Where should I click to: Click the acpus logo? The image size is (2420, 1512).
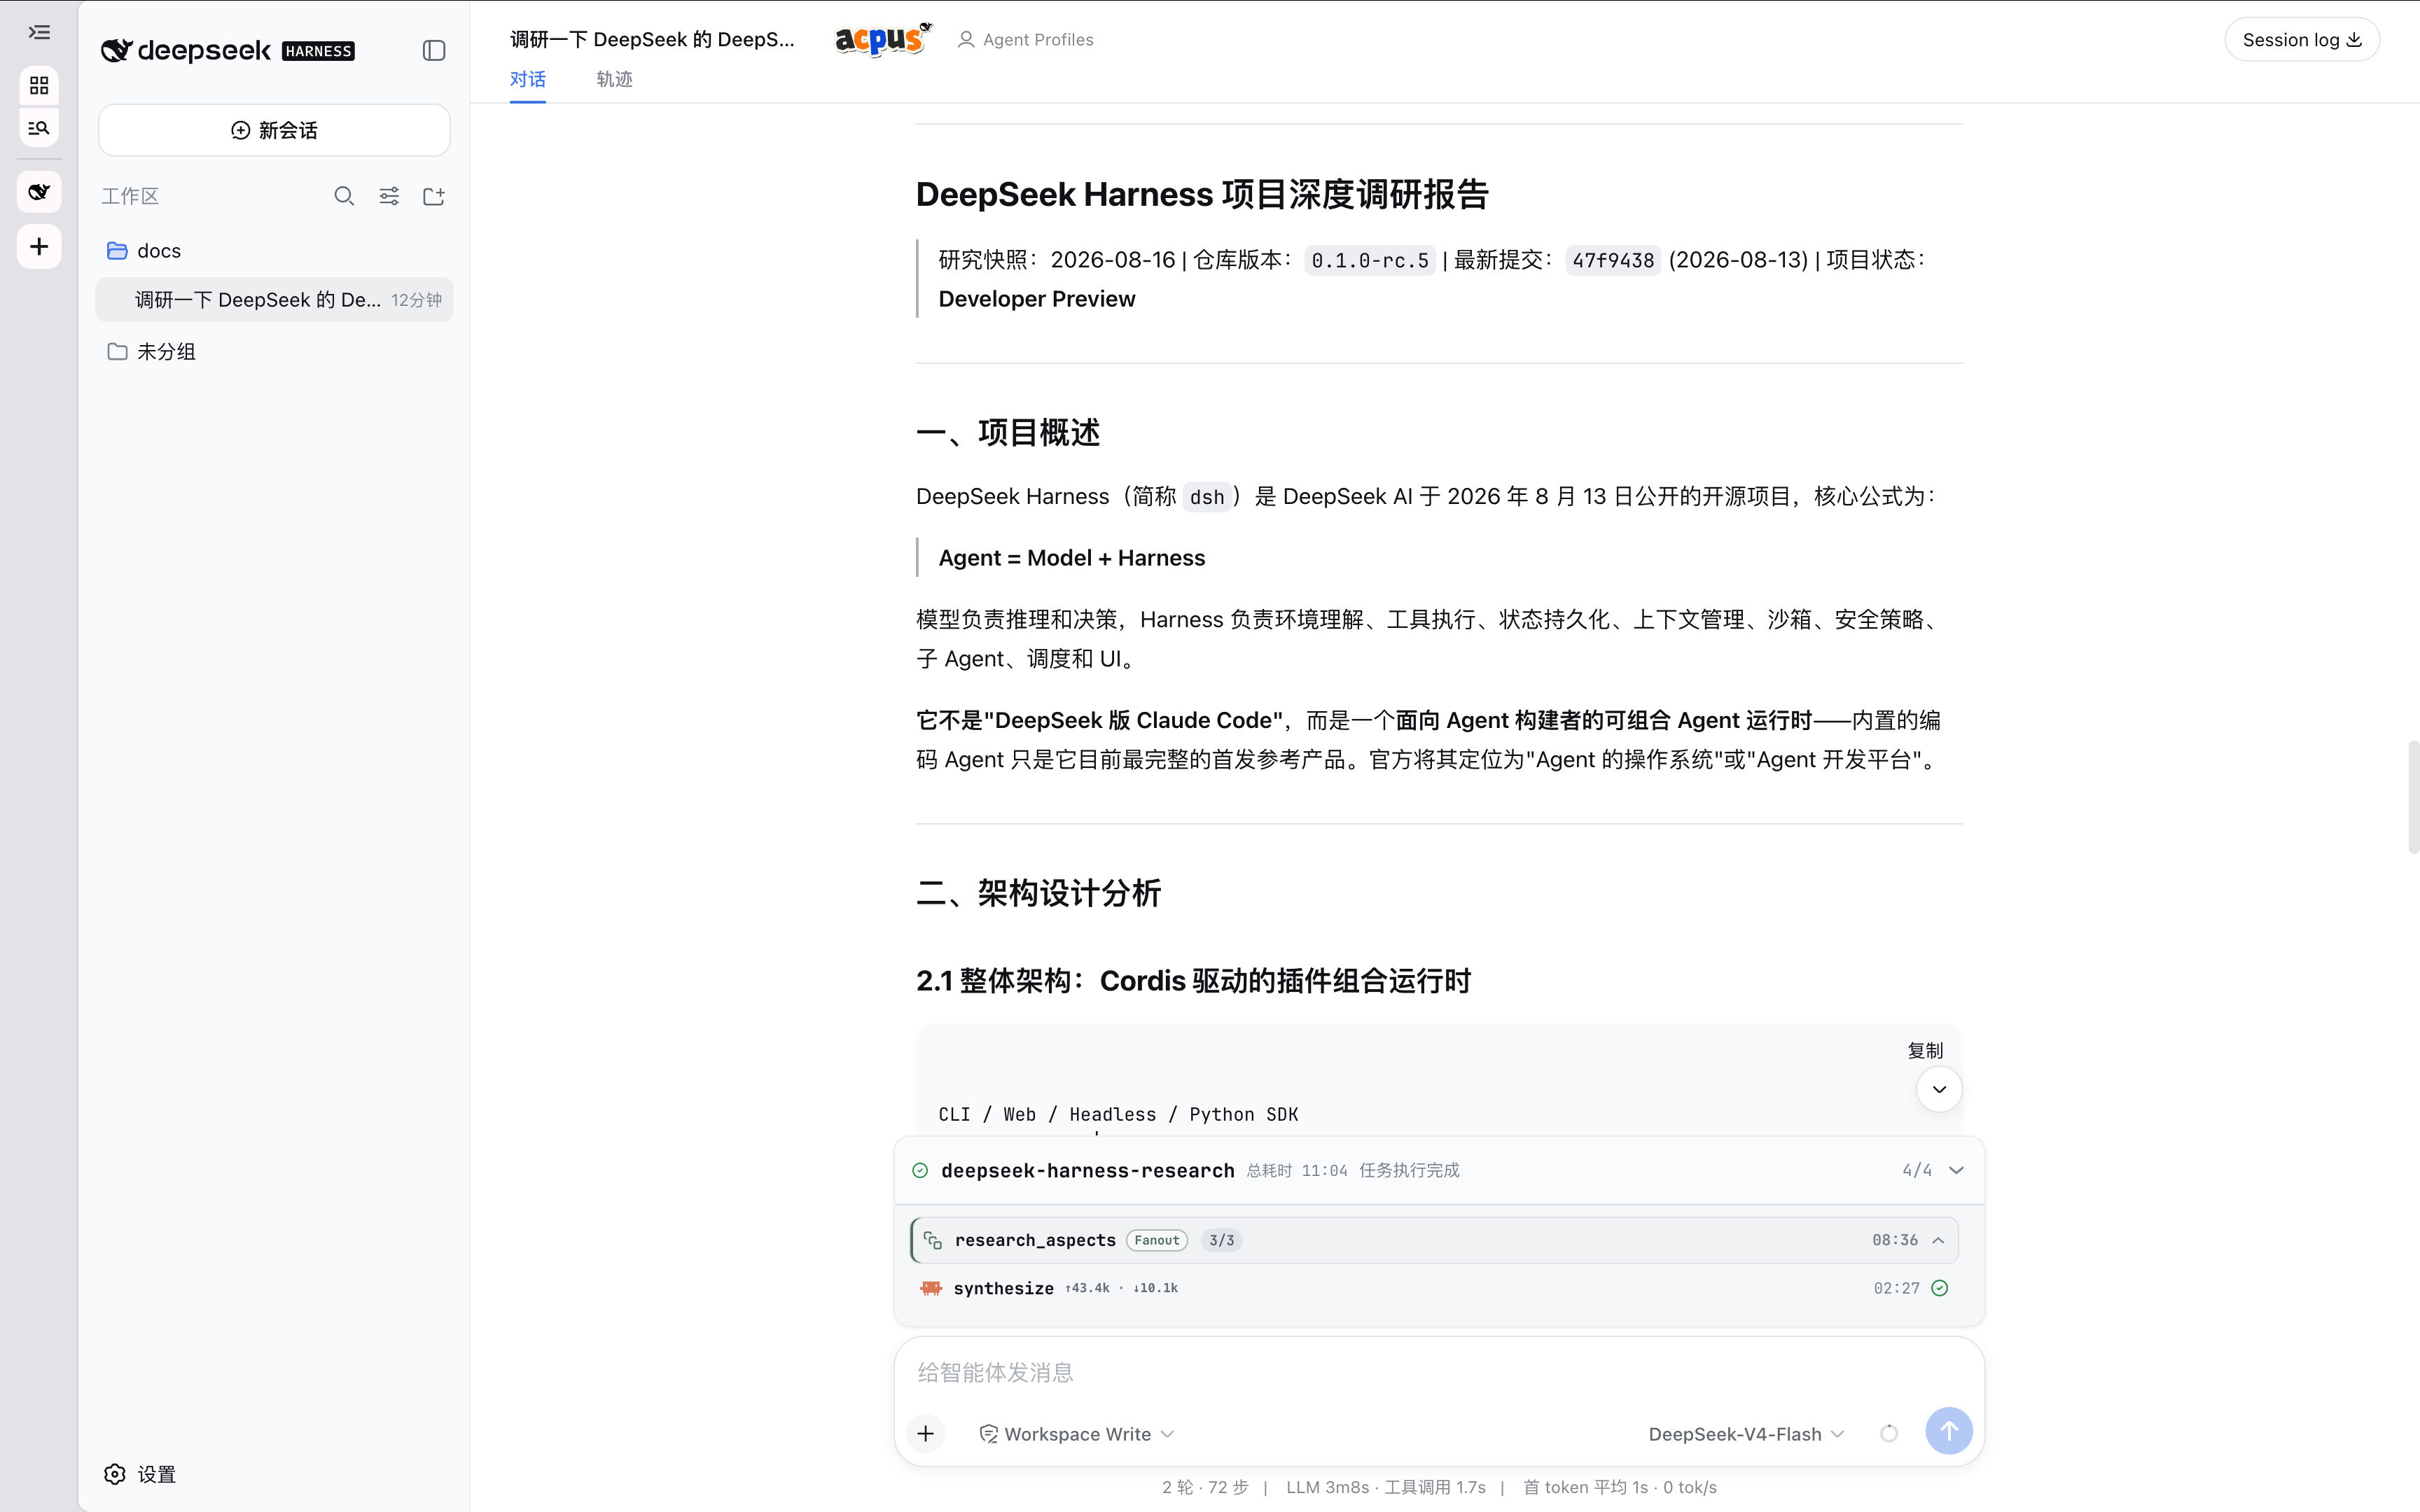[883, 40]
